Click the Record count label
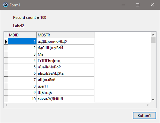Viewport: 160px width, 123px height. (30, 18)
